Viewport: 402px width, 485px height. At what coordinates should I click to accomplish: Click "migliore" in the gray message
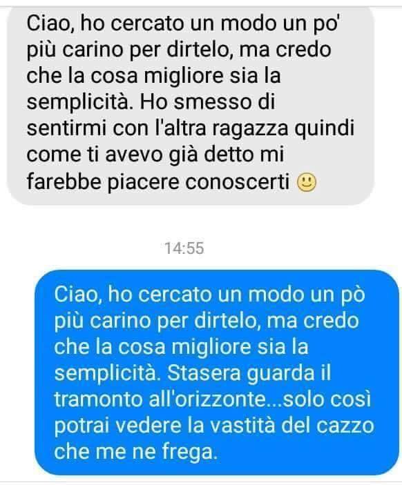(x=184, y=77)
